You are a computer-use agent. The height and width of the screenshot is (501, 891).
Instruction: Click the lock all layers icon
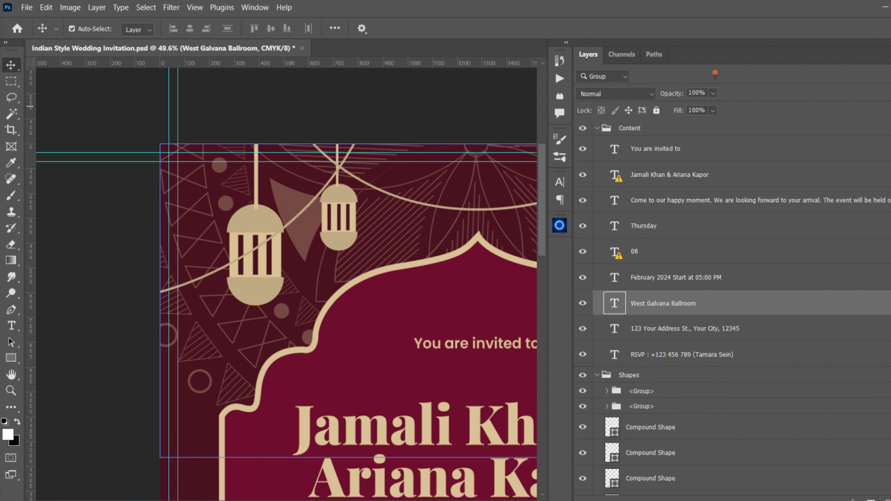point(656,111)
